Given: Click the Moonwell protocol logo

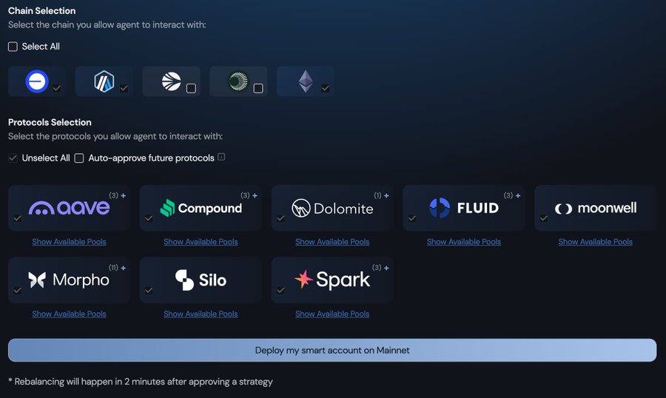Looking at the screenshot, I should (596, 208).
